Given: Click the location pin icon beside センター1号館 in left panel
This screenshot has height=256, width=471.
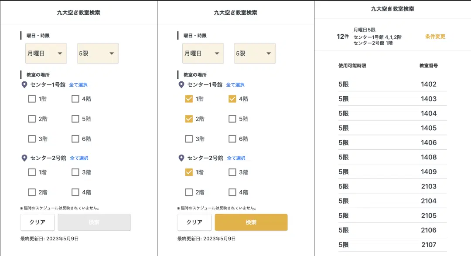Looking at the screenshot, I should (x=24, y=84).
